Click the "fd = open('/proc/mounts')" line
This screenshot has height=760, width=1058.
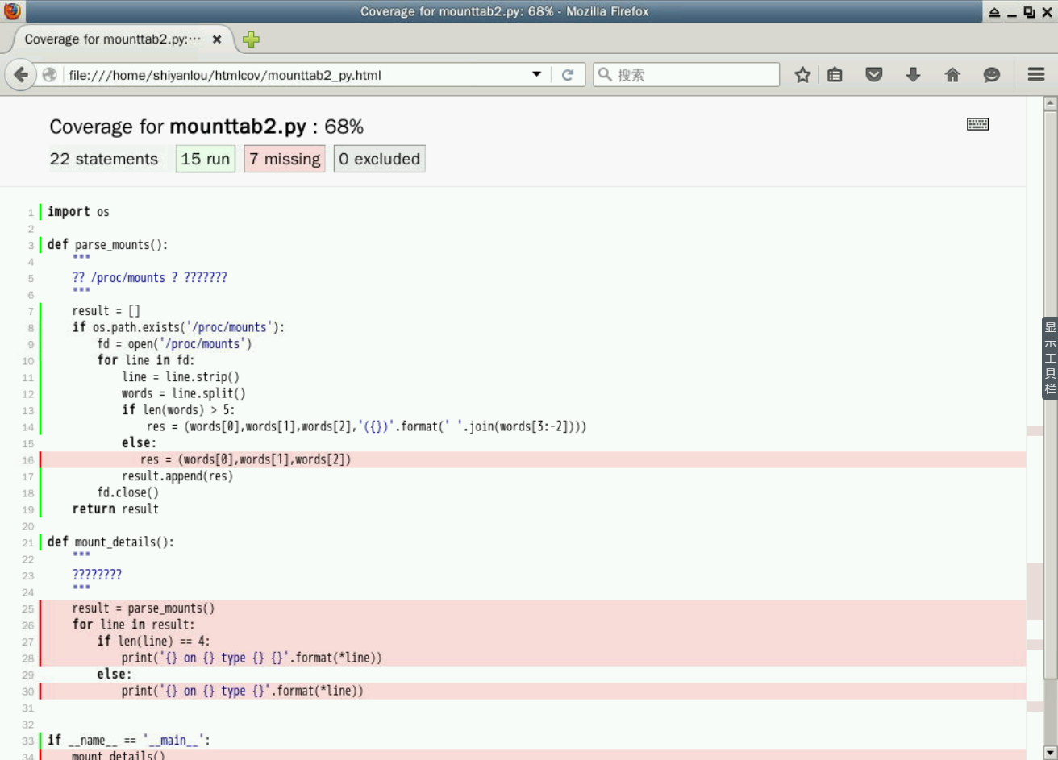click(175, 344)
